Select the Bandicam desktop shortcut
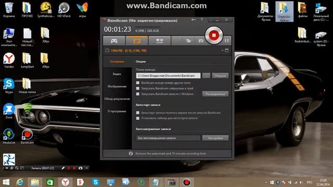Screen dimensions: 333x187 click(x=27, y=136)
